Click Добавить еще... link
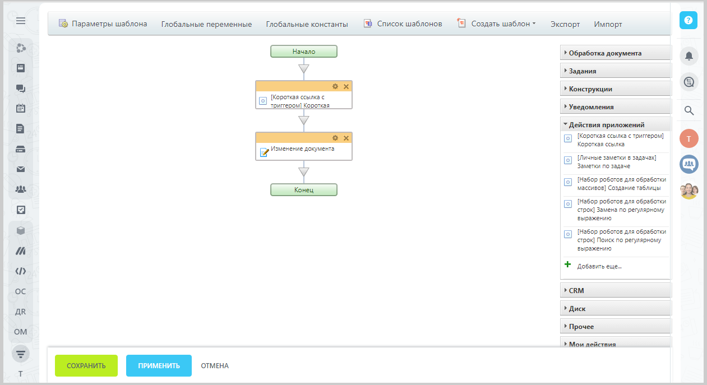The height and width of the screenshot is (385, 707). click(x=599, y=266)
